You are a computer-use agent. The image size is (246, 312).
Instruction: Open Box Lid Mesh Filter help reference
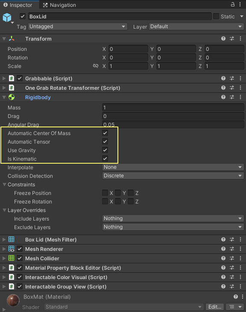click(223, 239)
